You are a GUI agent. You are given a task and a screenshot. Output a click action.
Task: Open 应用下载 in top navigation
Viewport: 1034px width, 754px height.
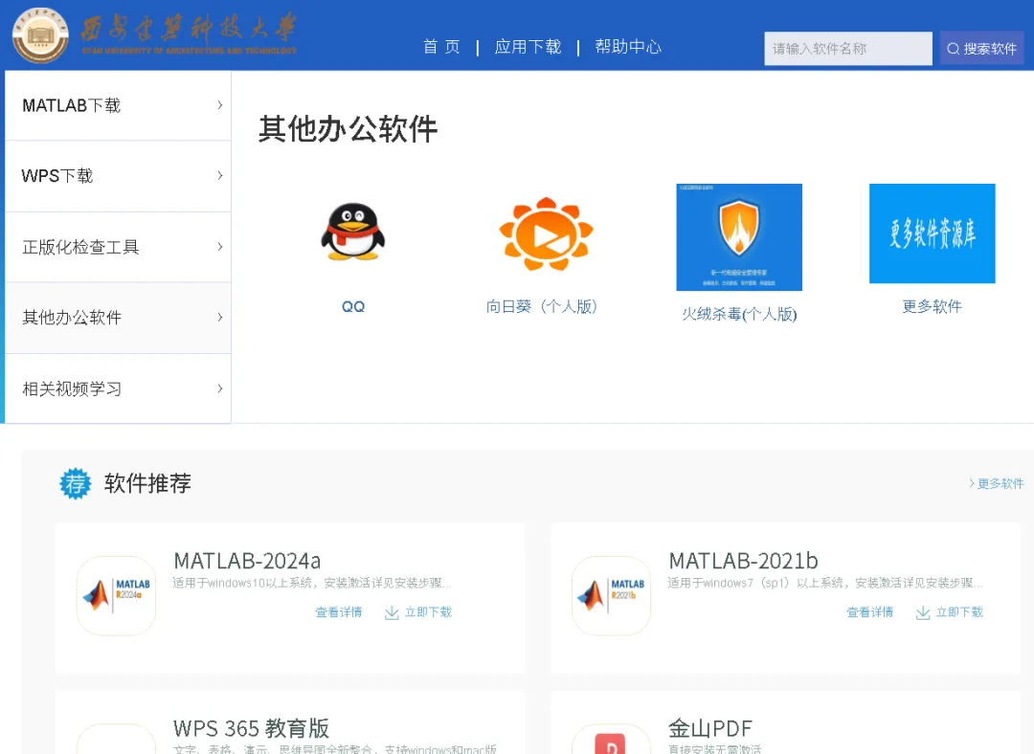(x=528, y=47)
